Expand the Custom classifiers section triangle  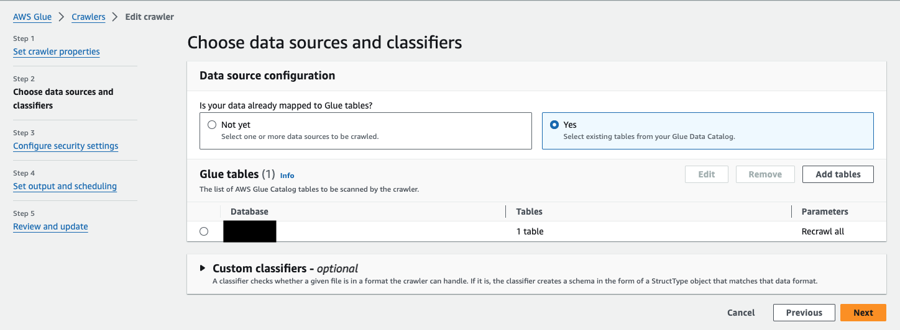(x=203, y=268)
